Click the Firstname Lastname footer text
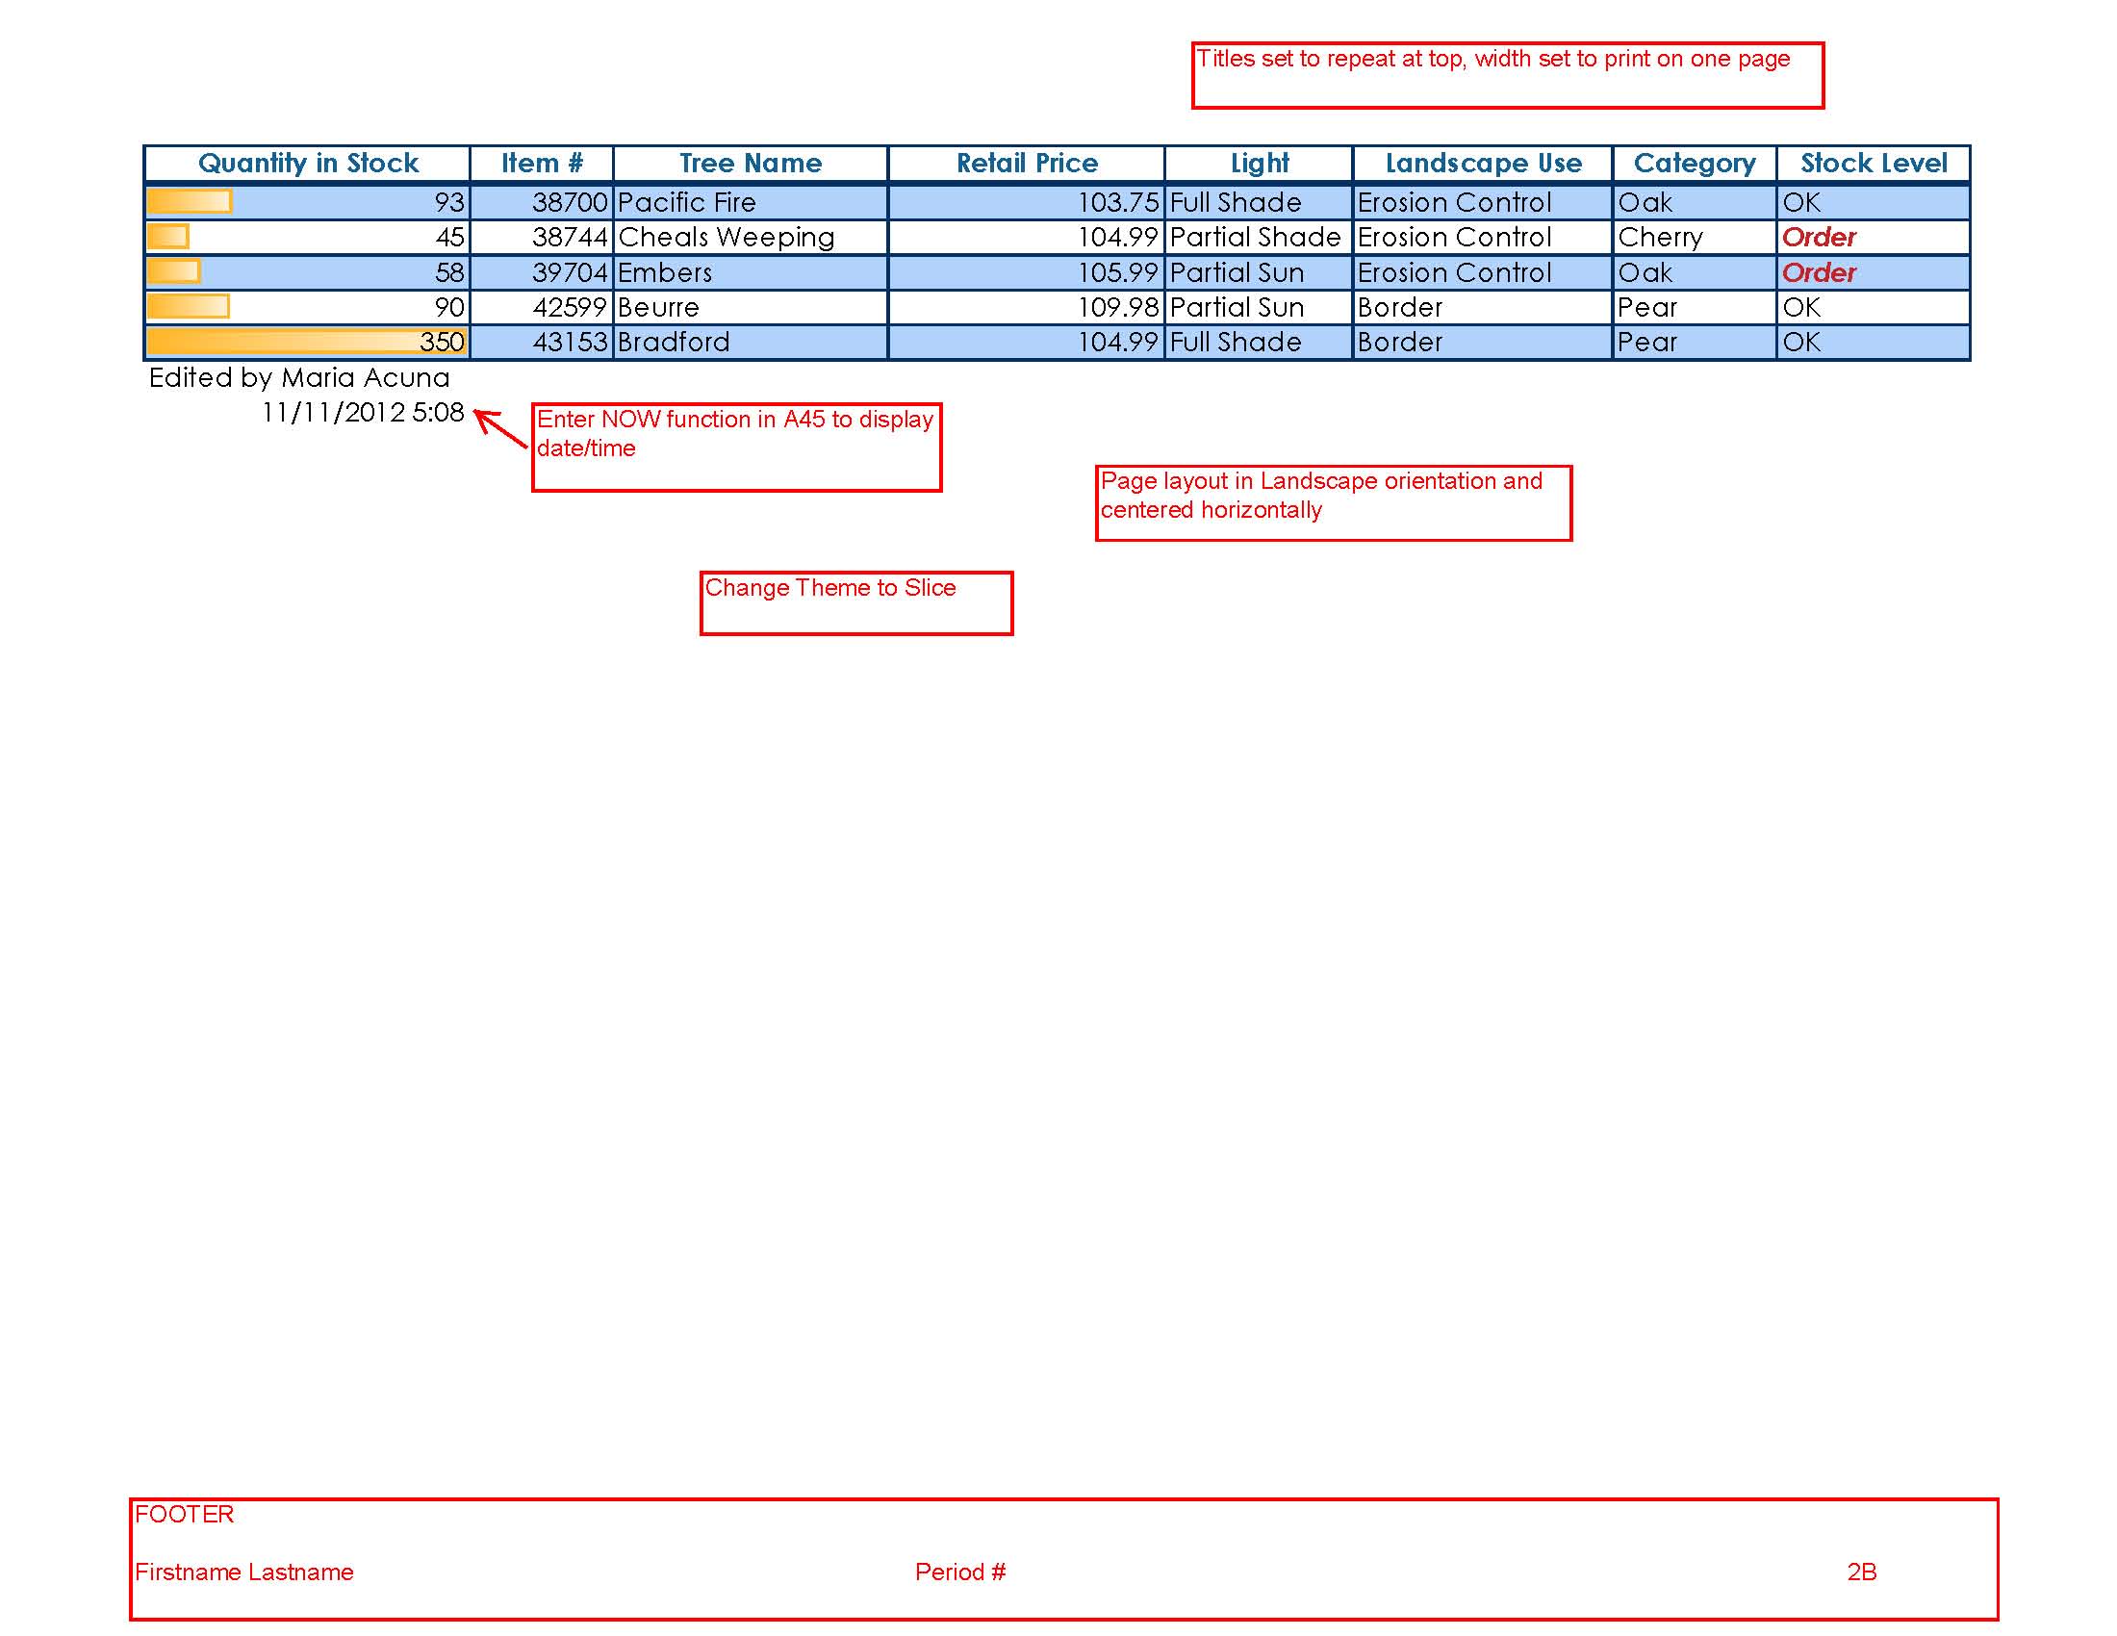Screen dimensions: 2117x1636 (244, 1572)
